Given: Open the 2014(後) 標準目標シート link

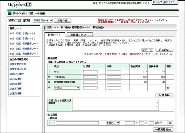Looking at the screenshot, I should click(25, 44).
